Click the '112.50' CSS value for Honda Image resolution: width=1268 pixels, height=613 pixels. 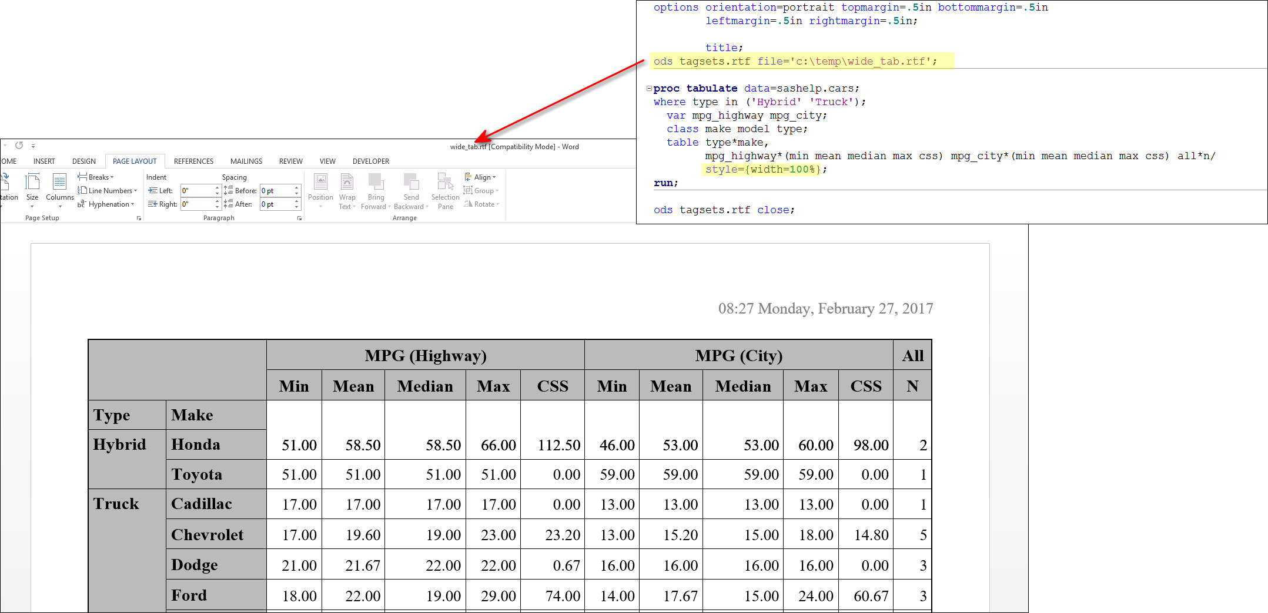pos(559,445)
